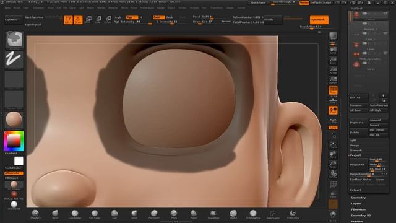Toggle the Alternate button

tap(14, 173)
